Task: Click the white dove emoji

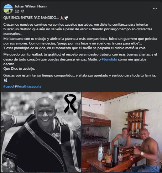Action: (x=66, y=18)
